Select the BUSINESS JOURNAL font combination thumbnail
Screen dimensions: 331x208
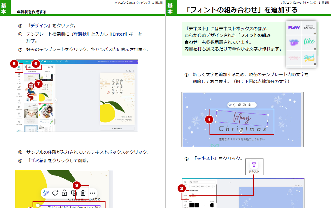pos(309,27)
